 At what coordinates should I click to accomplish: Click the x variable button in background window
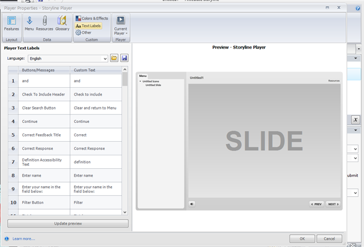(x=355, y=120)
